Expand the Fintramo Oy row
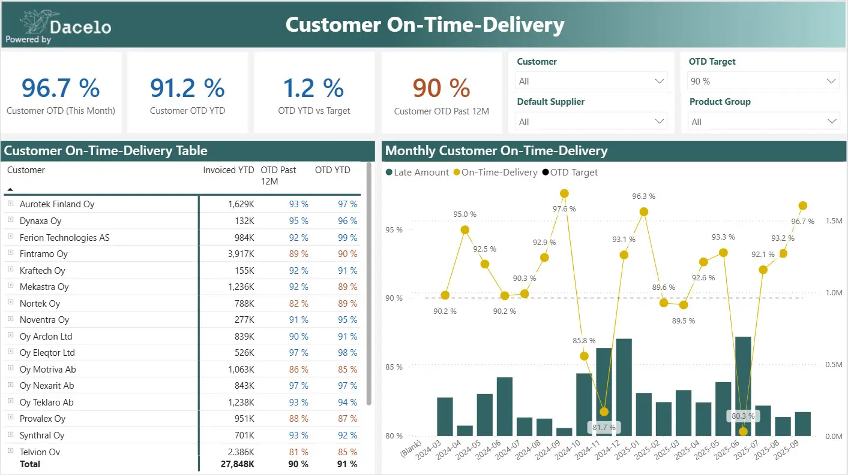This screenshot has height=475, width=848. pyautogui.click(x=10, y=253)
